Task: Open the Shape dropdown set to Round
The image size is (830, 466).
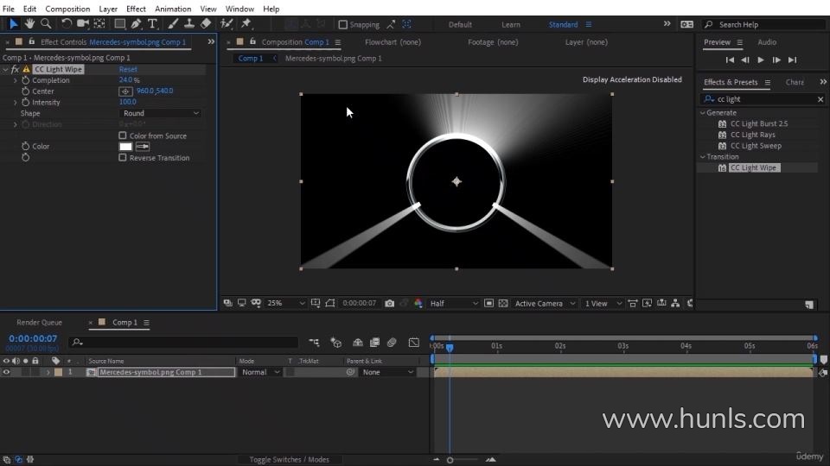Action: coord(160,113)
